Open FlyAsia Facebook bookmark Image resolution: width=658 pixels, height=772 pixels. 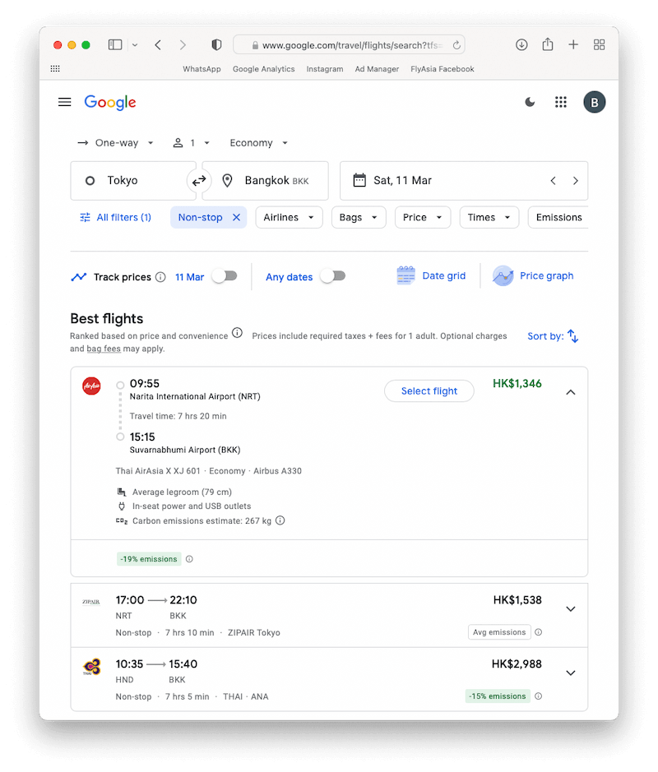(x=443, y=69)
